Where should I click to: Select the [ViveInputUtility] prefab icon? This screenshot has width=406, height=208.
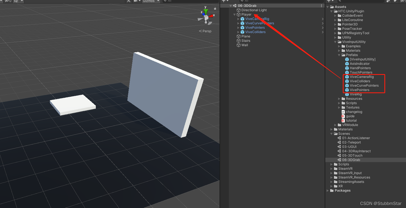coord(347,59)
